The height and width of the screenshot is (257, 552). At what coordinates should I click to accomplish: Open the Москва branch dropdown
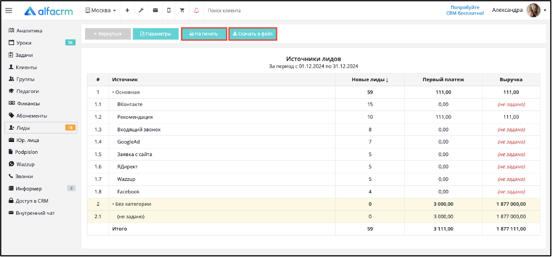(101, 11)
